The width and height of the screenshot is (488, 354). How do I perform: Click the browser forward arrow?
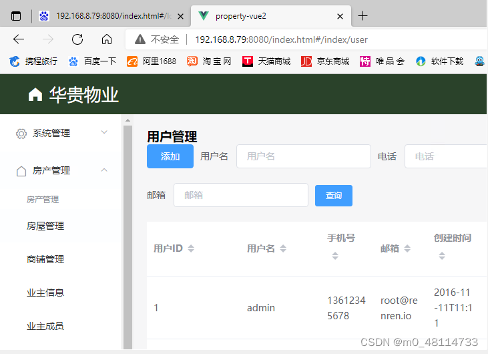coord(48,39)
